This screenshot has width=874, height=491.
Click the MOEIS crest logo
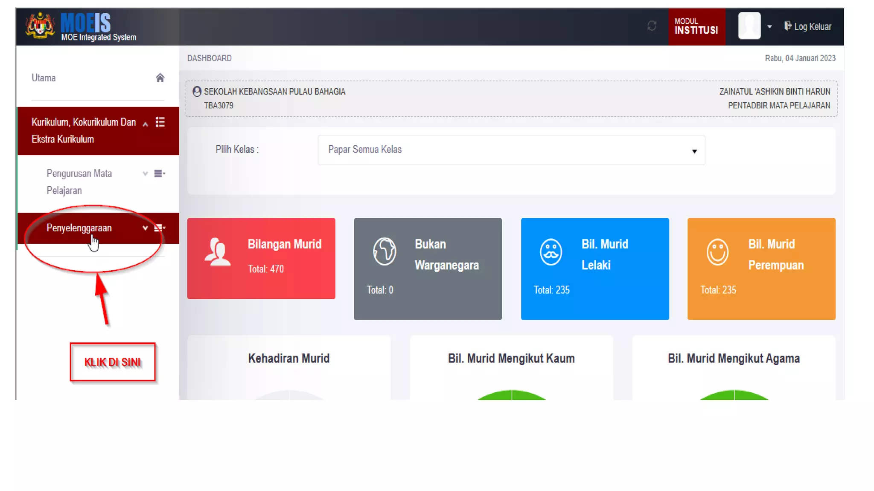pyautogui.click(x=40, y=26)
